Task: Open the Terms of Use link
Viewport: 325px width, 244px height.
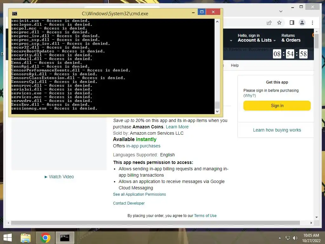Action: (x=205, y=216)
